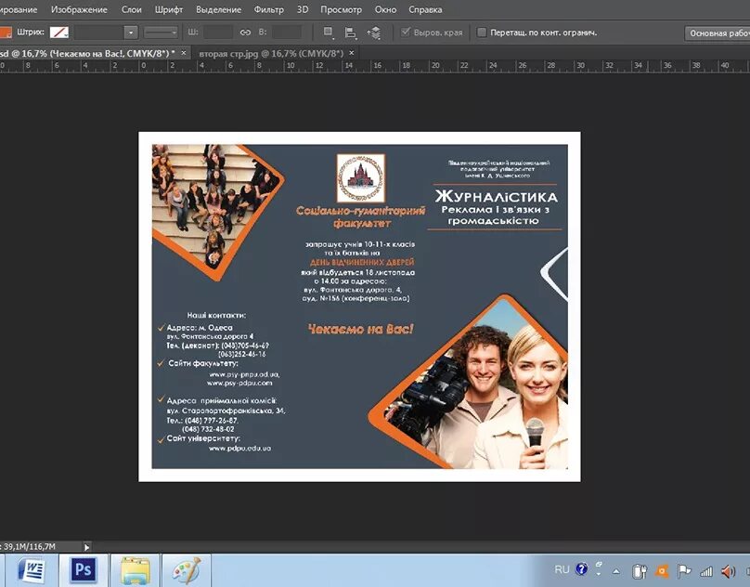The width and height of the screenshot is (750, 587).
Task: Open the Фильтр menu
Action: tap(268, 9)
